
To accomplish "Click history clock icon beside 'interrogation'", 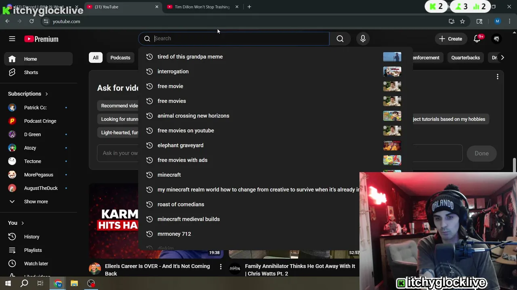I will pos(149,71).
